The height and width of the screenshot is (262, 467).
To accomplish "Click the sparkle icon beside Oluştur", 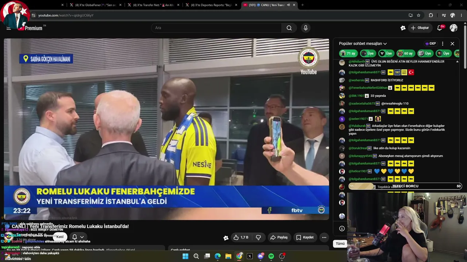I will click(403, 28).
